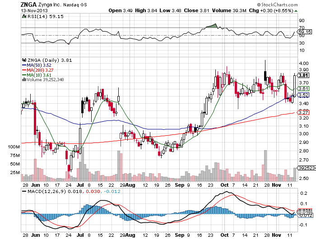This screenshot has width=316, height=239.
Task: Click the ZNGA ticker symbol in the title
Action: coord(28,5)
